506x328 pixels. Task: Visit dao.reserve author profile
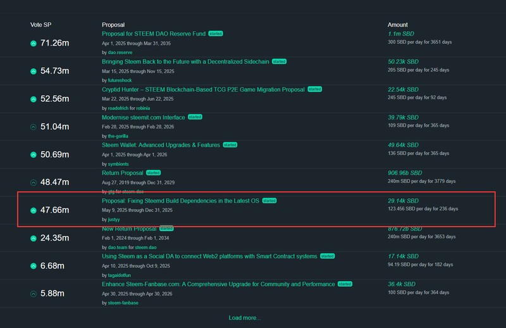pos(120,53)
